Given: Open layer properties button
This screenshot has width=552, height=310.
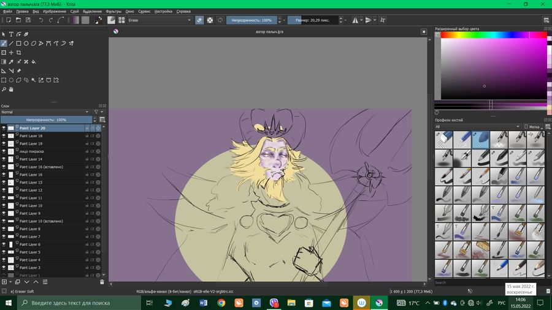Looking at the screenshot, I should click(45, 282).
